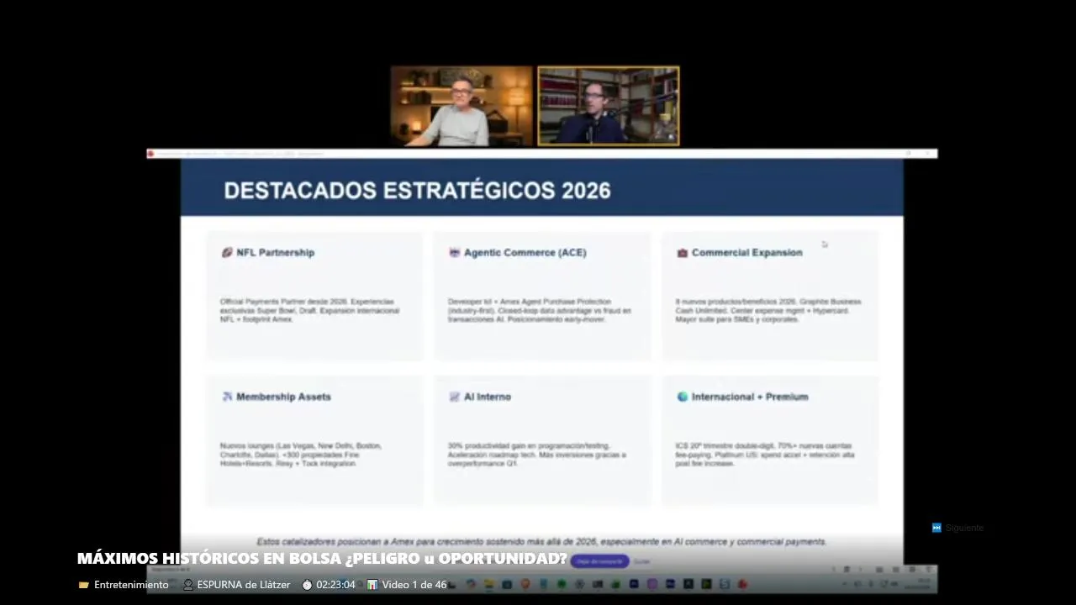The width and height of the screenshot is (1076, 605).
Task: Click the Graphite Business Cash Unlimited description
Action: (768, 310)
